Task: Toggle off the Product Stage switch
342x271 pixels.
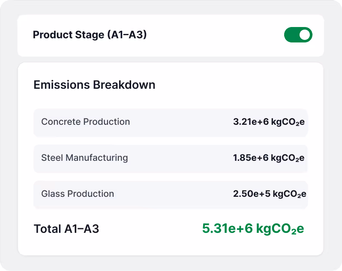Action: pos(298,35)
